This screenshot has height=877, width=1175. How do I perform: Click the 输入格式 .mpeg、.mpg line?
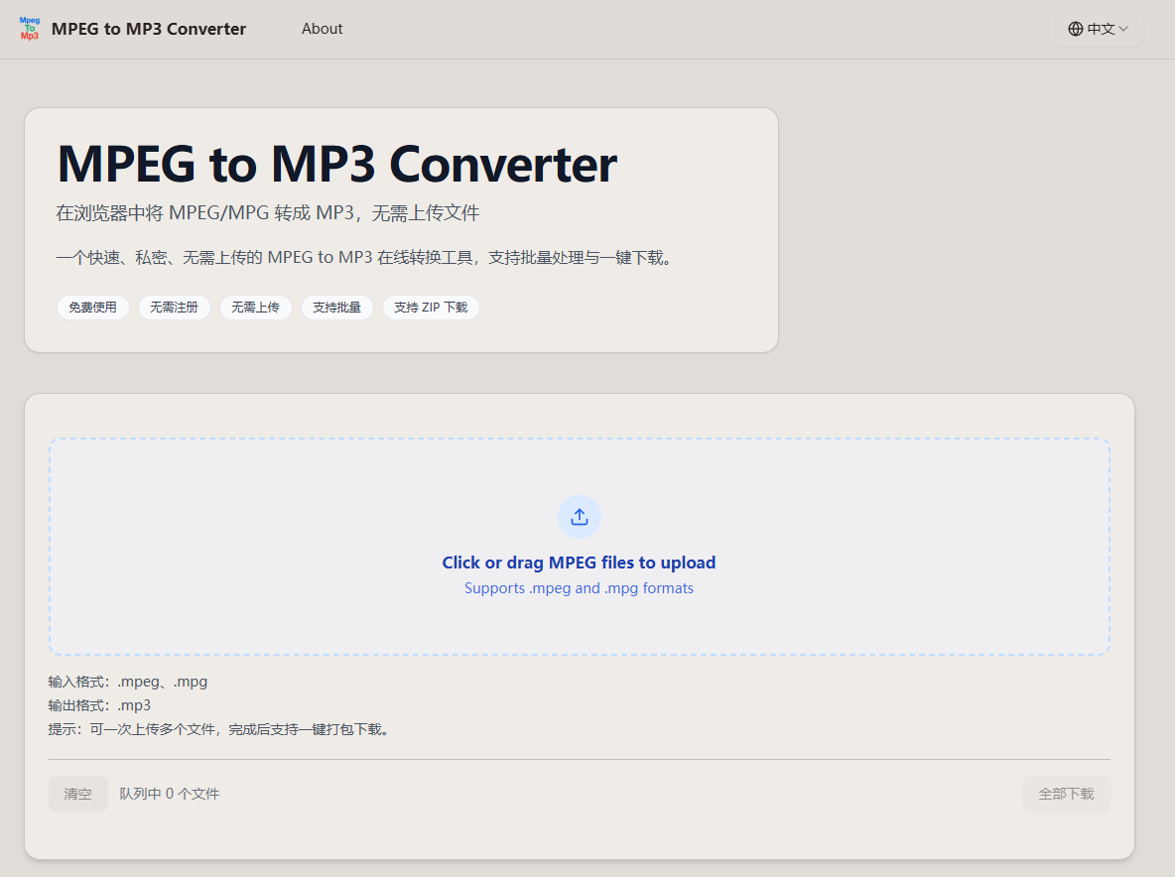pyautogui.click(x=128, y=682)
